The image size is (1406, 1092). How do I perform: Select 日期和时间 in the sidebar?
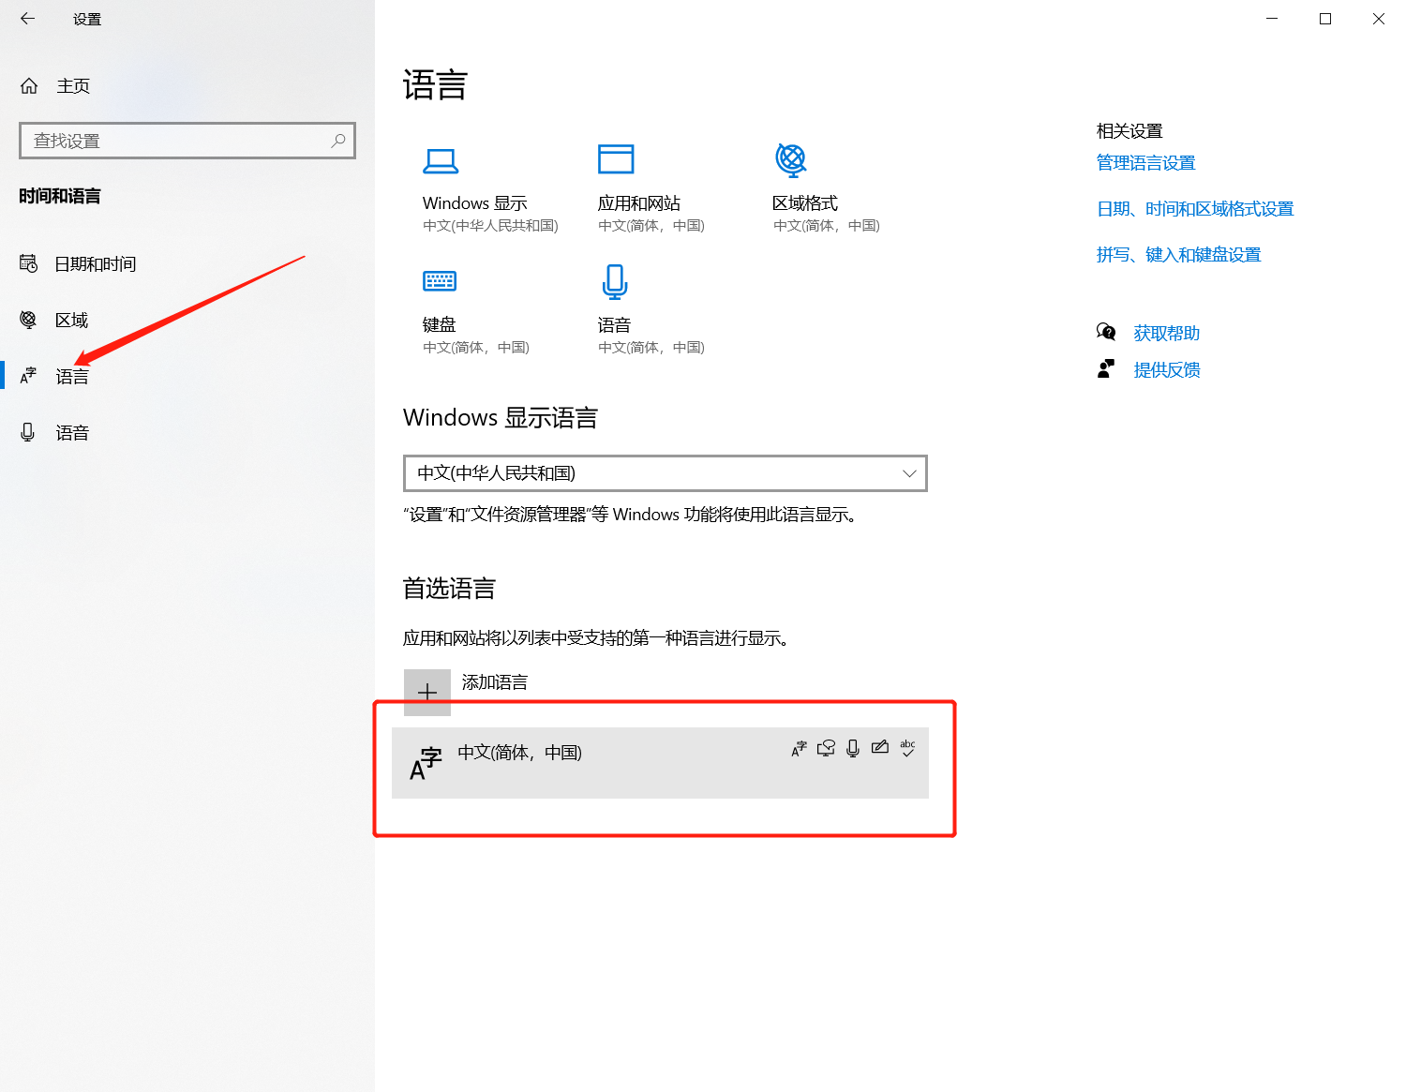[x=94, y=263]
